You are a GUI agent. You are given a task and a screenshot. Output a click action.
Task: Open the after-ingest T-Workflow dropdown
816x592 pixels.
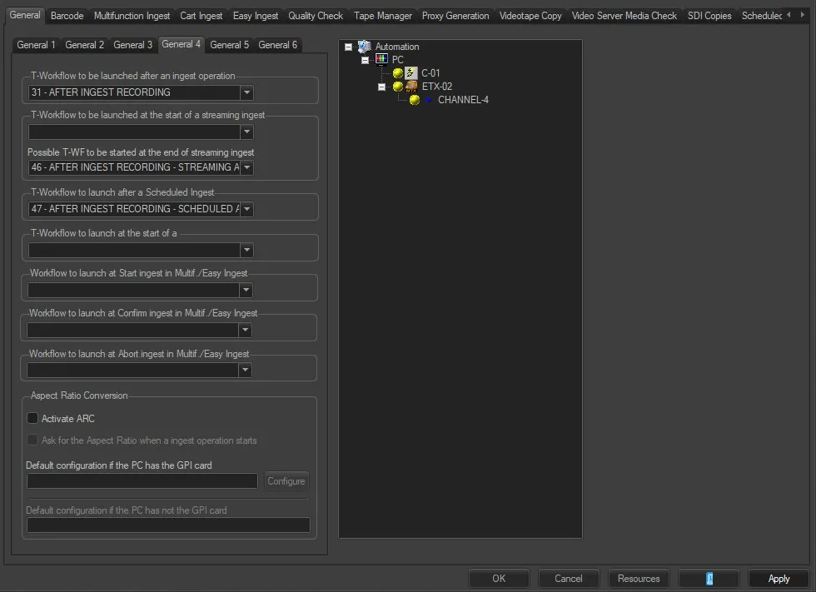pos(246,92)
